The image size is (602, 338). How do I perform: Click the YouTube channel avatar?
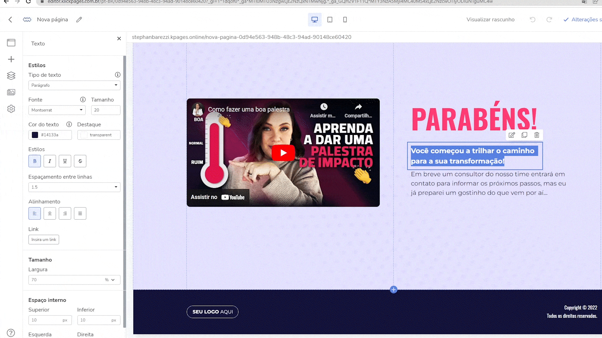tap(198, 109)
